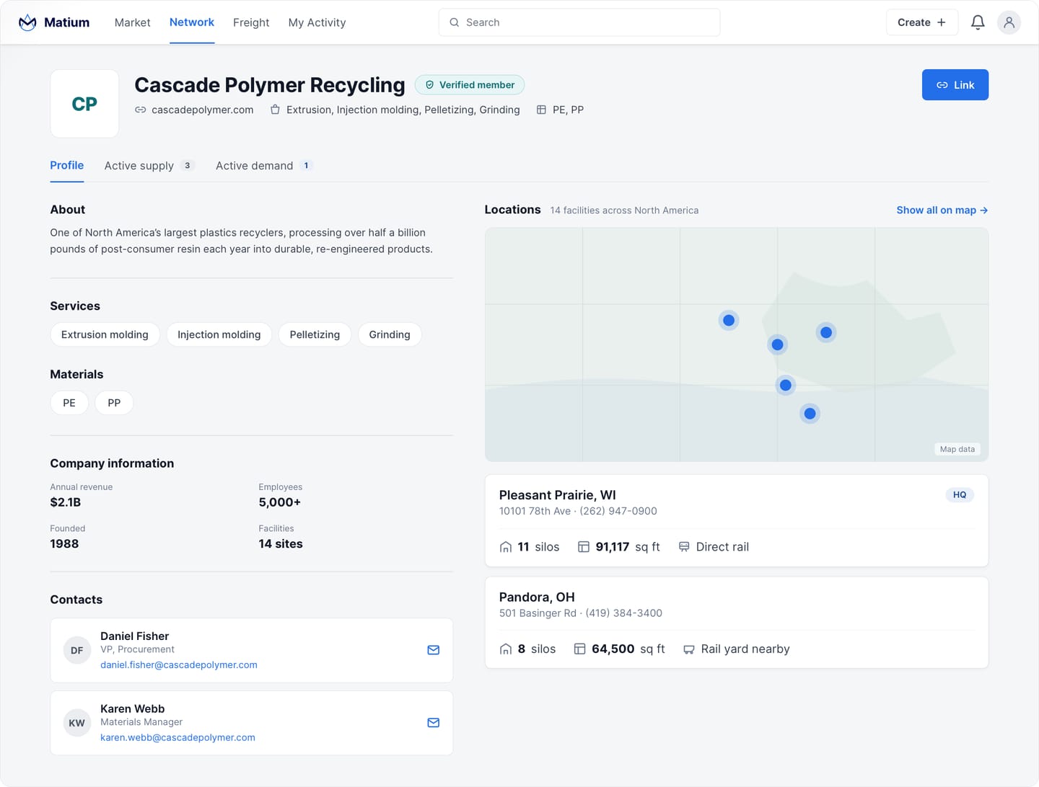Viewport: 1039px width, 787px height.
Task: Select the Grinding service chip
Action: tap(390, 334)
